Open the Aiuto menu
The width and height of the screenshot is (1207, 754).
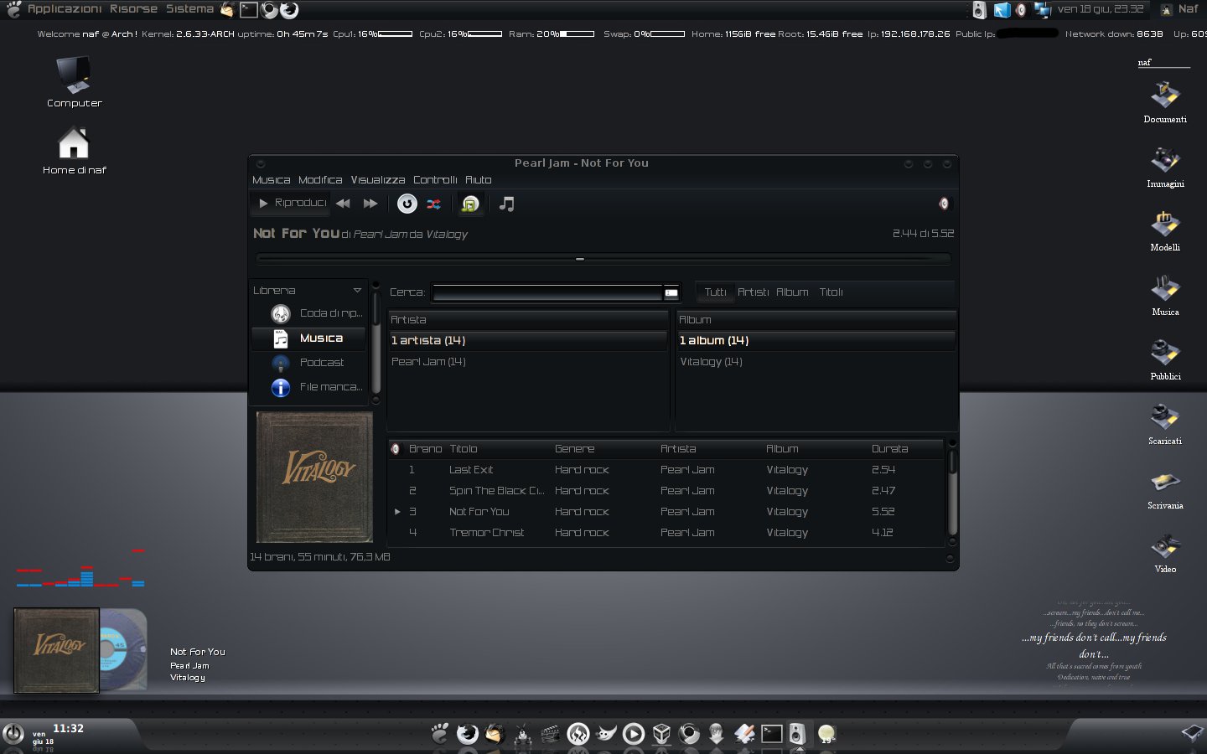(478, 180)
